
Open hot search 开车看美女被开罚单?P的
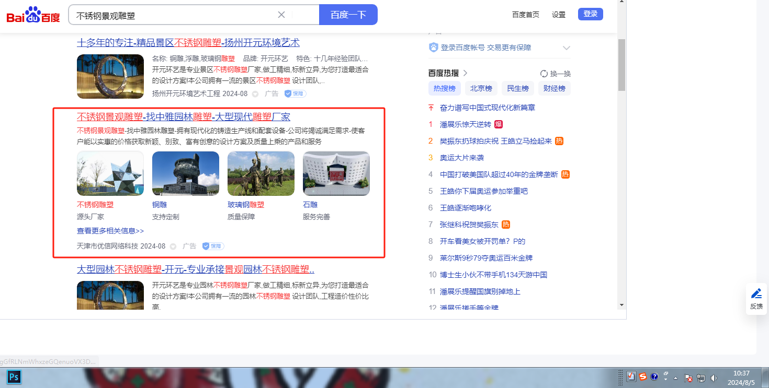[482, 241]
